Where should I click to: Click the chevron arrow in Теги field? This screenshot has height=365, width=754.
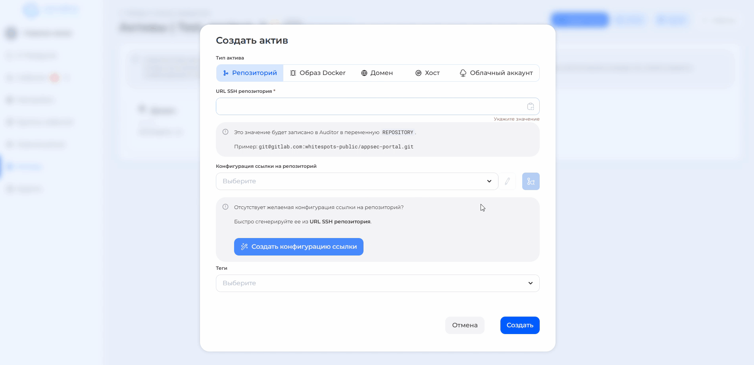530,283
